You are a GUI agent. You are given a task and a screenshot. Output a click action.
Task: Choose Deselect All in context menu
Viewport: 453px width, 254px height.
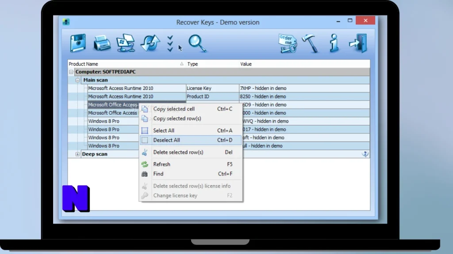[x=190, y=140]
